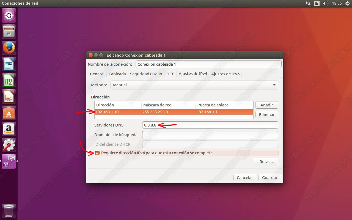Open the Files file manager from the launcher
This screenshot has width=352, height=220.
tap(9, 31)
